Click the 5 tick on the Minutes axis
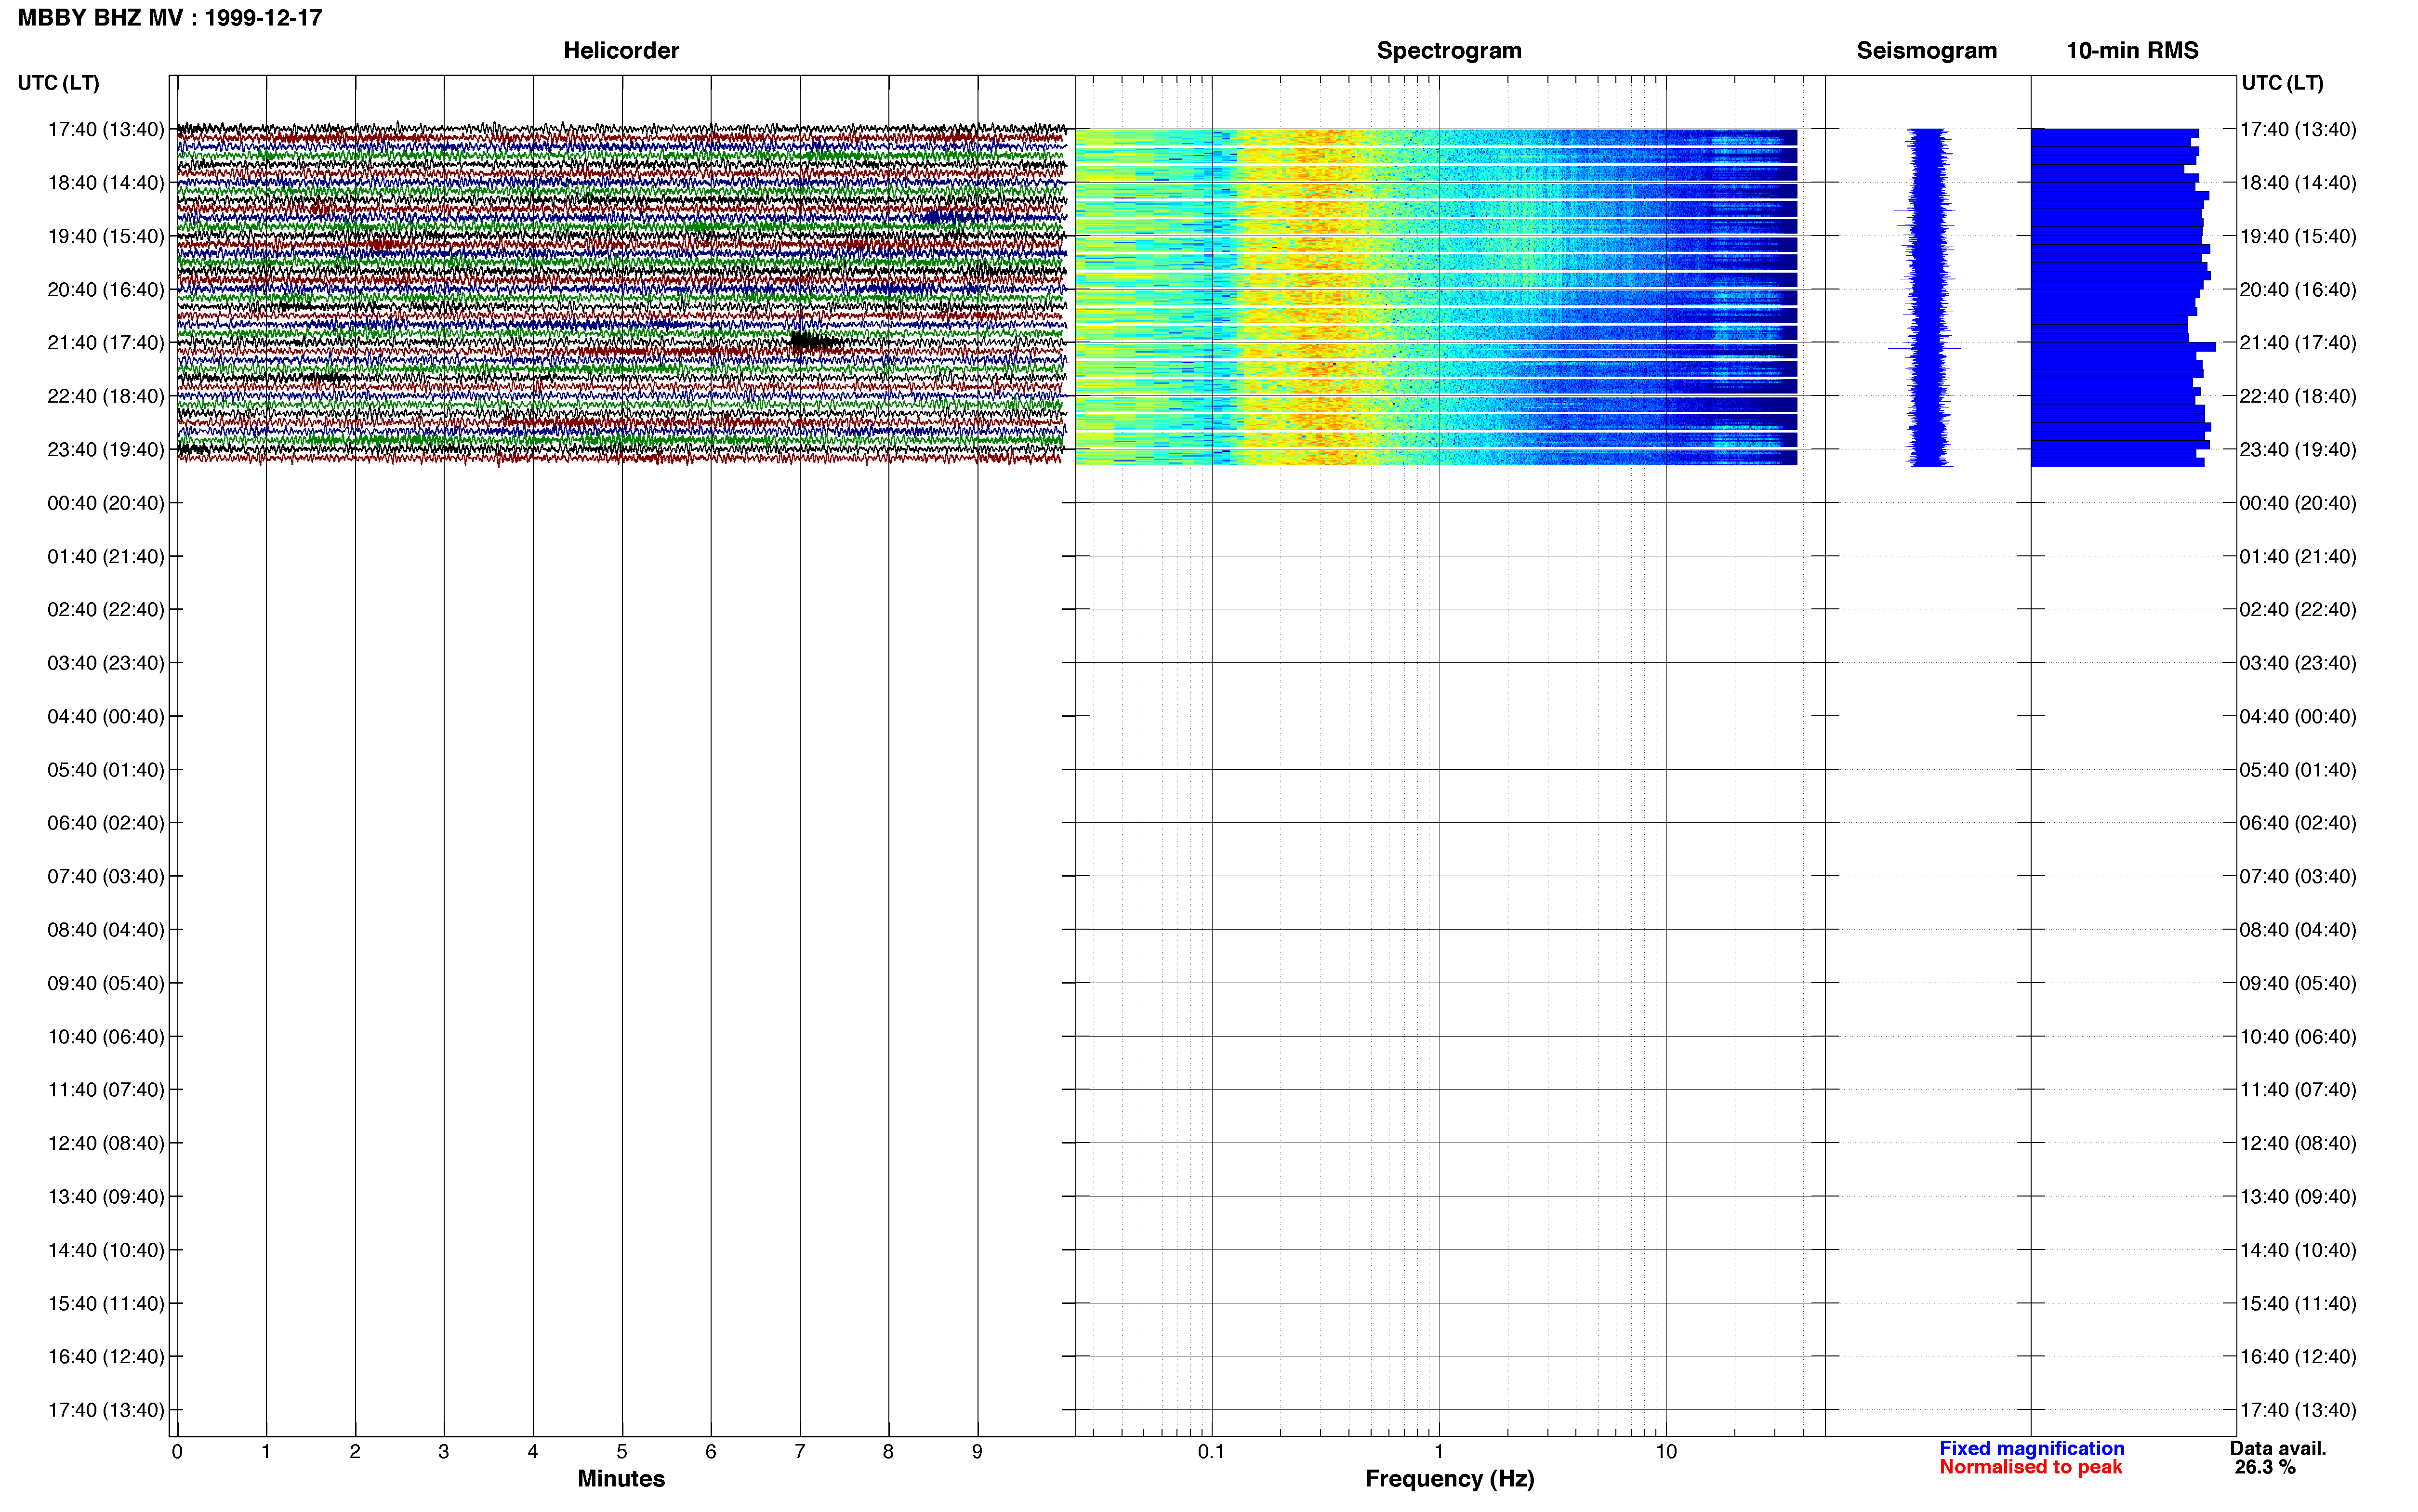 click(622, 1451)
